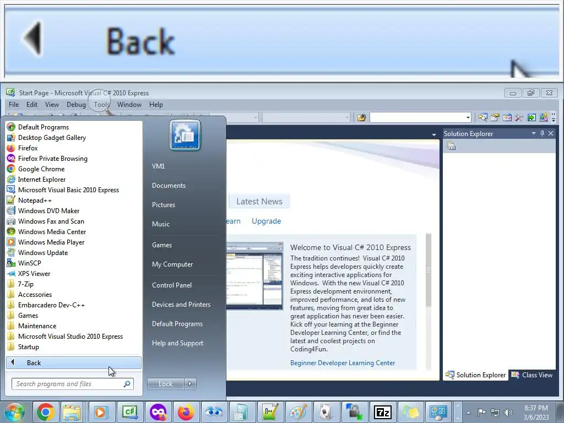Click the user account picture in the Start menu
Viewport: 564px width, 423px height.
click(185, 135)
